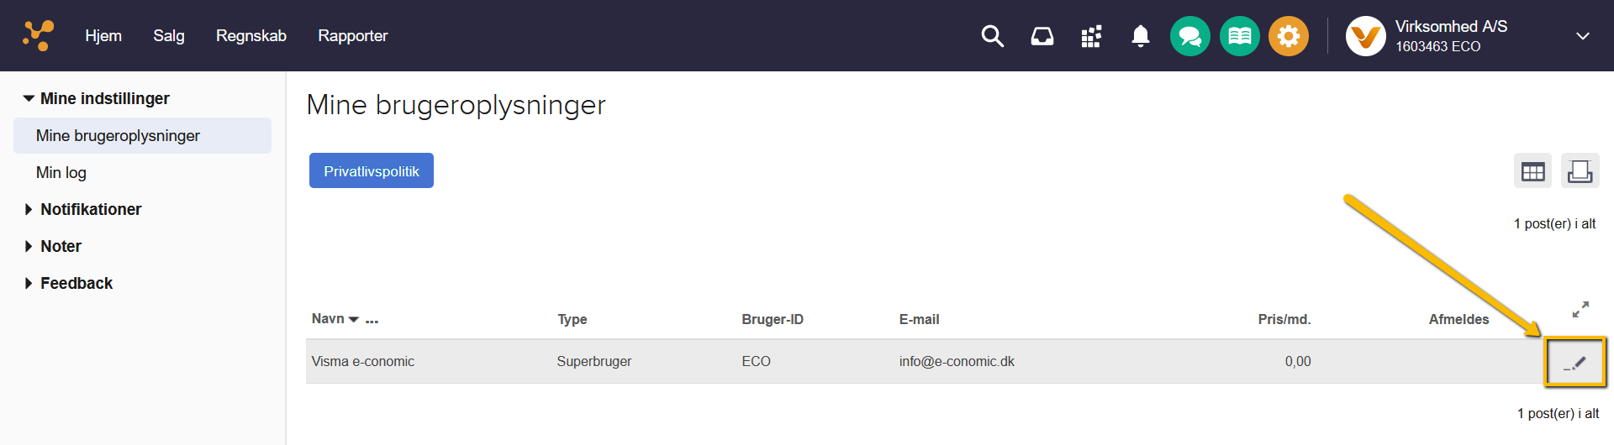Expand the Notifikationer section
Viewport: 1614px width, 445px height.
[82, 209]
